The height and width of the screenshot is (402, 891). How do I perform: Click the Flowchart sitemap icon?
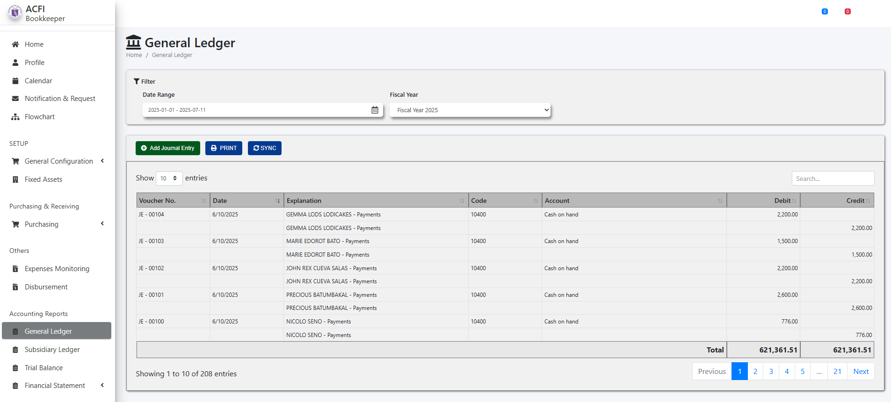tap(15, 117)
